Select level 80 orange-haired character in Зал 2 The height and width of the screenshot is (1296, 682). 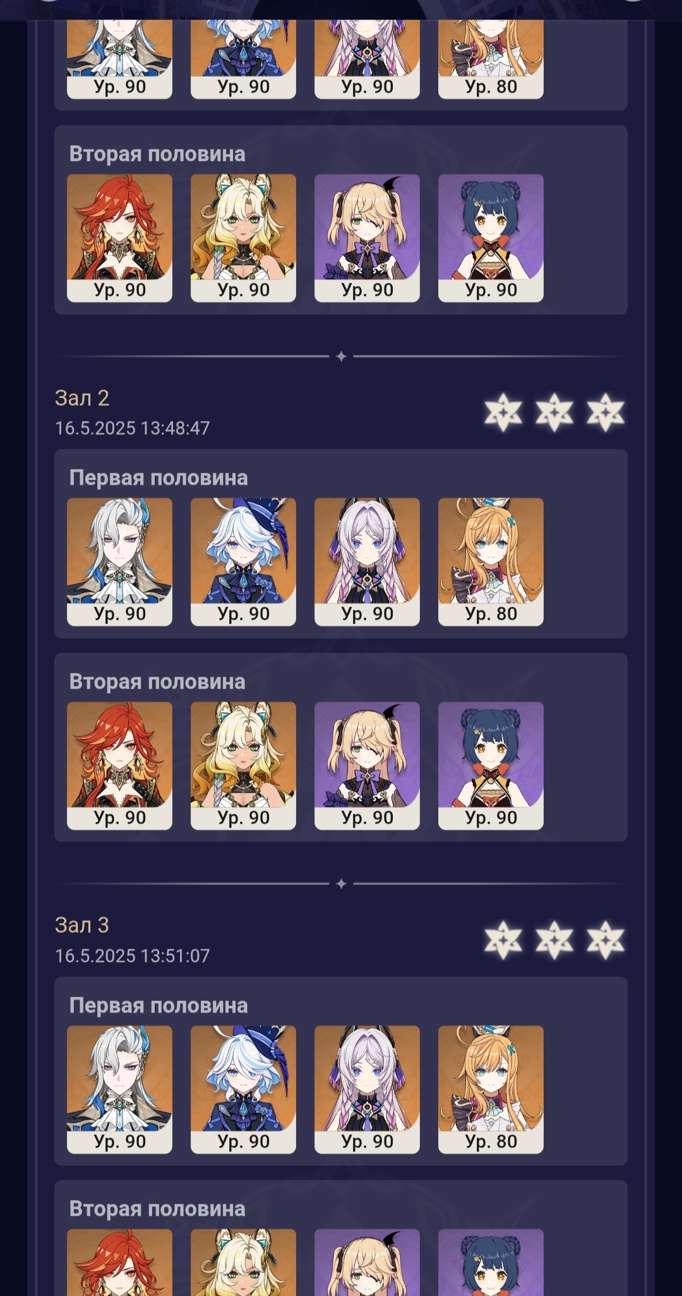(x=491, y=562)
